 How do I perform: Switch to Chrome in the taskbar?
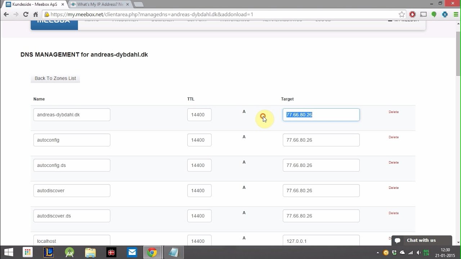pyautogui.click(x=152, y=252)
